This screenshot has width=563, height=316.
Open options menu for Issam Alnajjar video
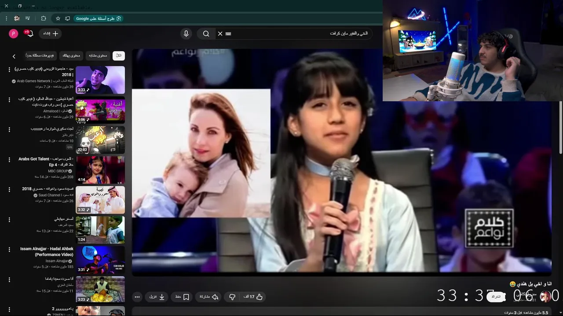(x=9, y=249)
